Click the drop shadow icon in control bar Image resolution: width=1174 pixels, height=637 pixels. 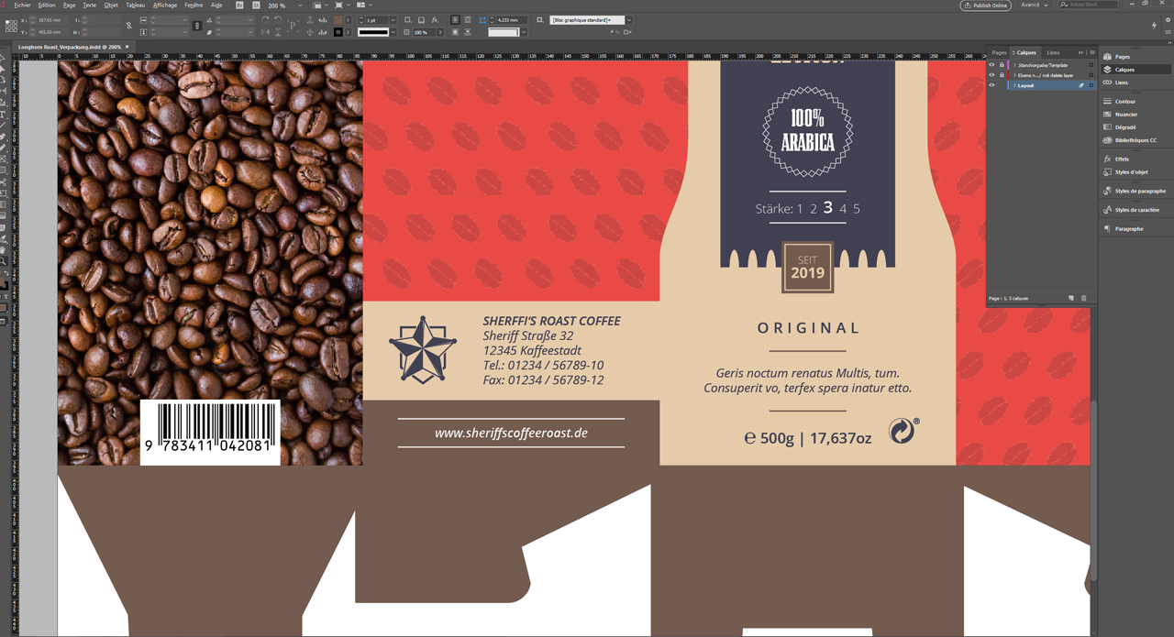[421, 19]
